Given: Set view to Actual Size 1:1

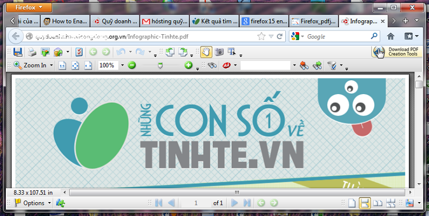Looking at the screenshot, I should click(62, 65).
